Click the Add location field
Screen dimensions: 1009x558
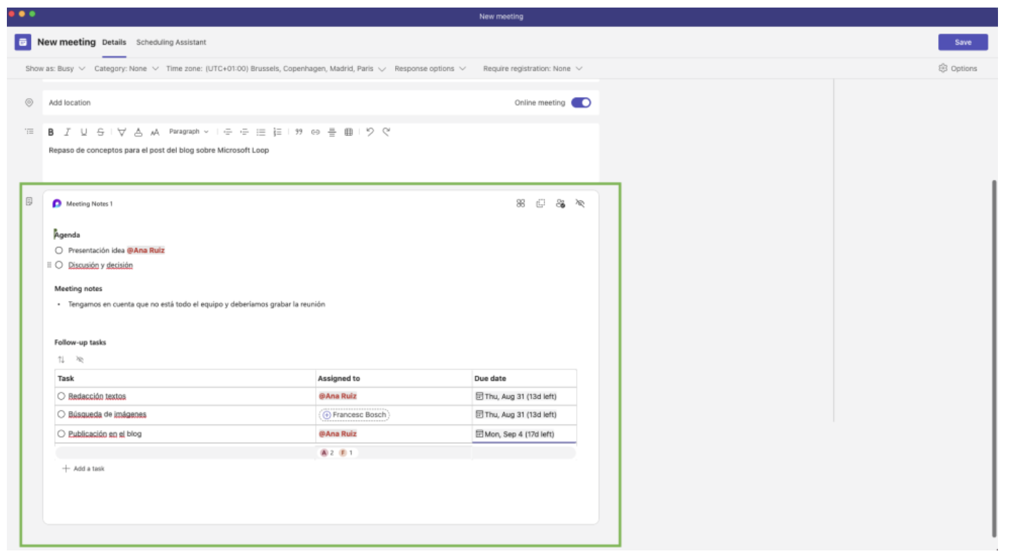tap(70, 103)
